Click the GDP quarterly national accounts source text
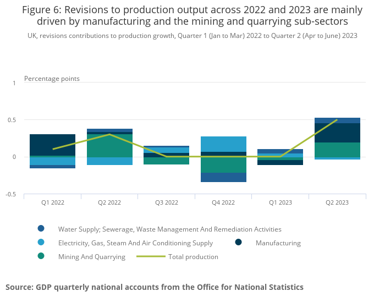Screen dimensions: 385x302 tap(154, 287)
